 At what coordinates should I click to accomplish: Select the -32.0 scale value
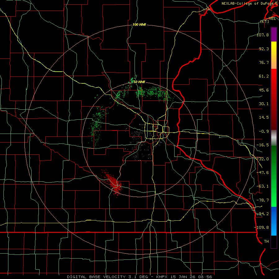click(263, 159)
